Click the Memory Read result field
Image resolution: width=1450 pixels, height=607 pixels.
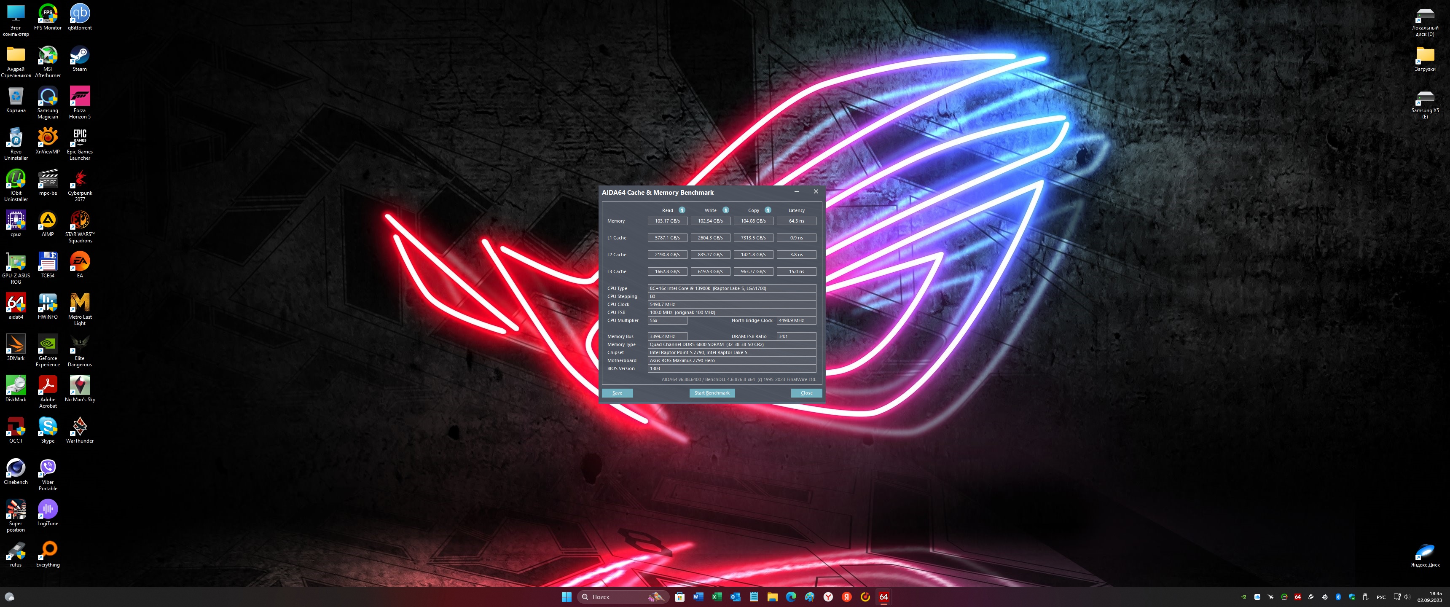(667, 221)
